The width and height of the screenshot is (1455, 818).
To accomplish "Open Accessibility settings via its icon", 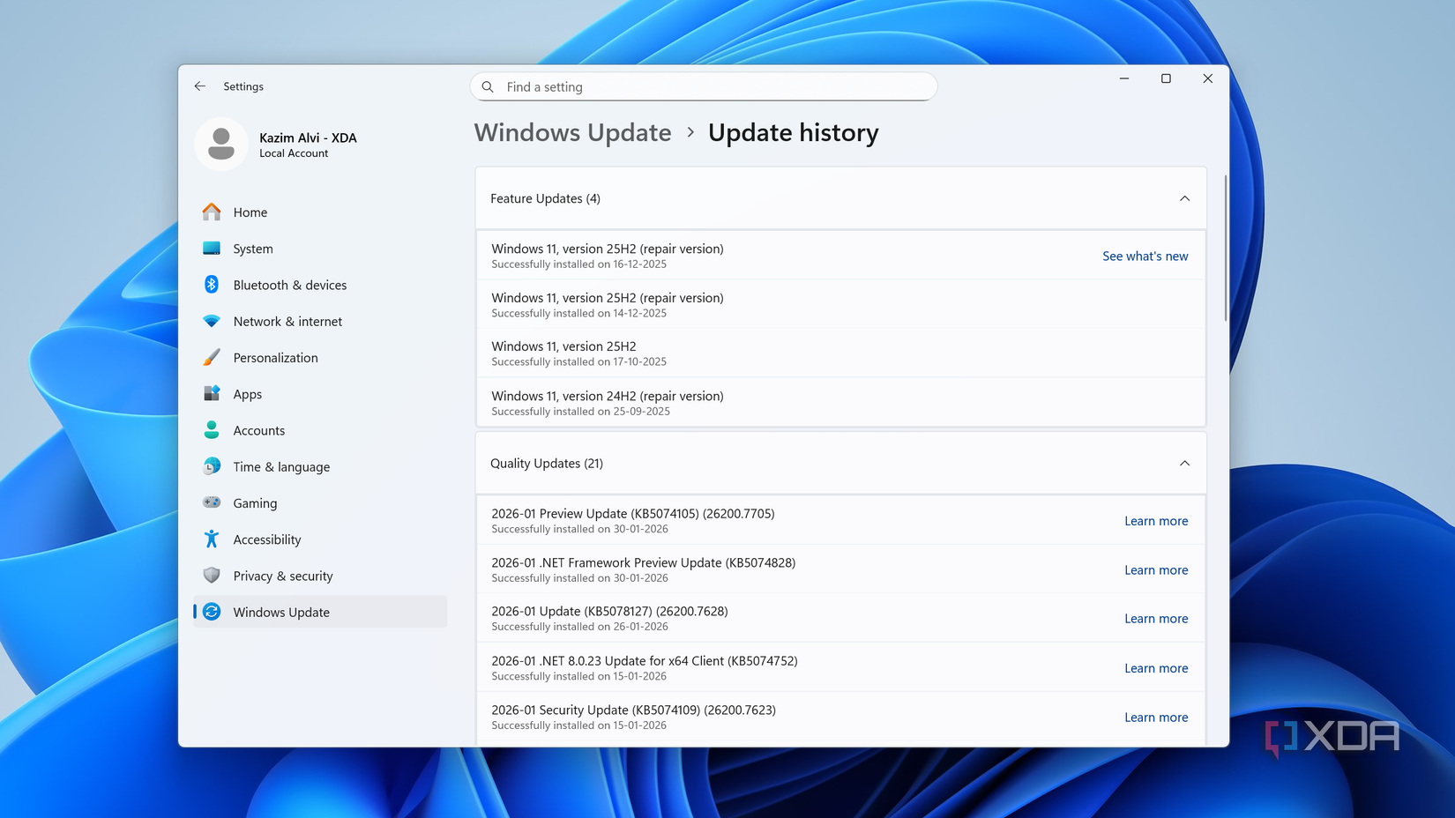I will (x=212, y=539).
